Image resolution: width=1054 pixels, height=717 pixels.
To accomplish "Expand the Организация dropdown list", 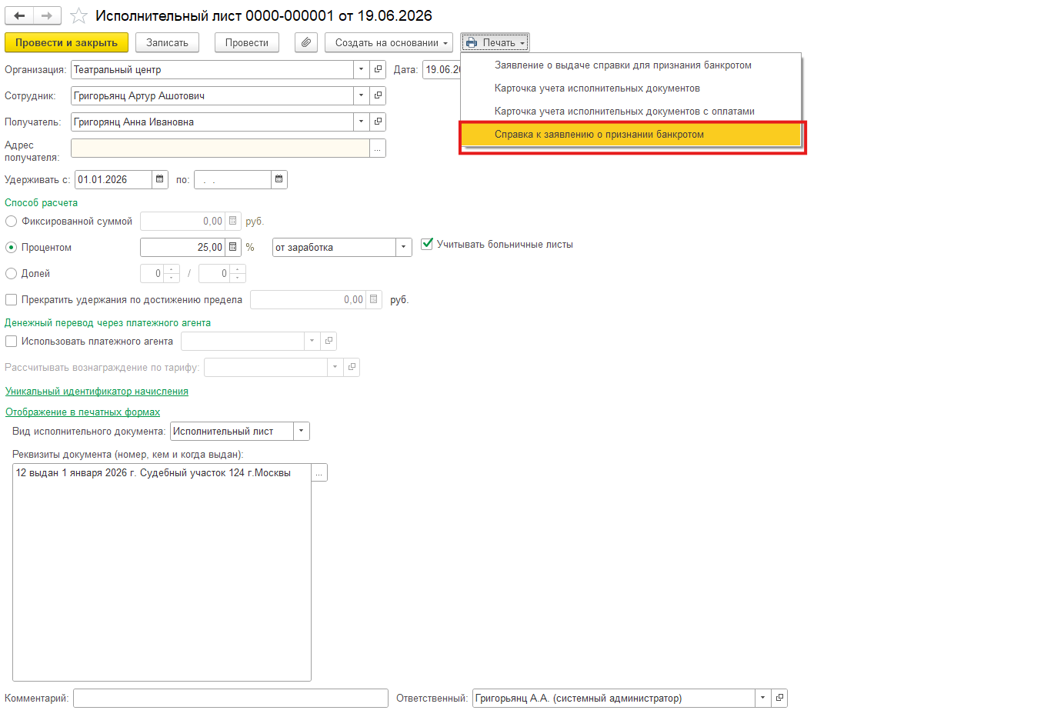I will click(x=362, y=69).
